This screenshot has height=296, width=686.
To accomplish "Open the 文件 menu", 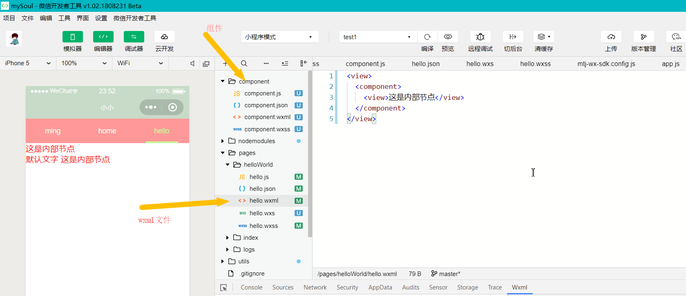I will click(x=27, y=18).
